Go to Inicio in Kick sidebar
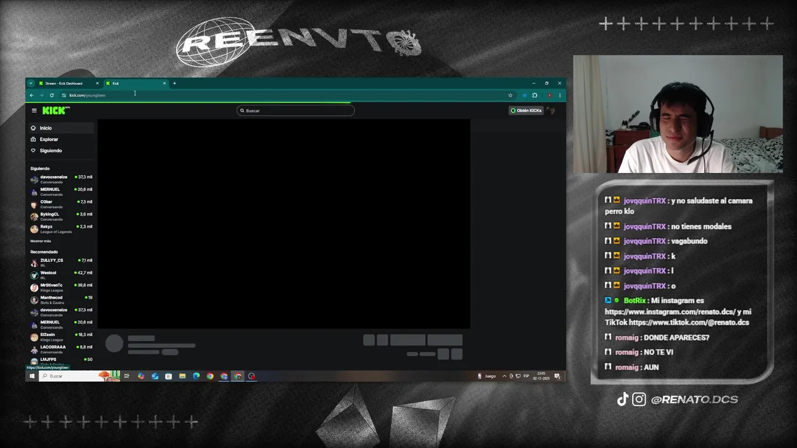Image resolution: width=797 pixels, height=448 pixels. point(61,128)
